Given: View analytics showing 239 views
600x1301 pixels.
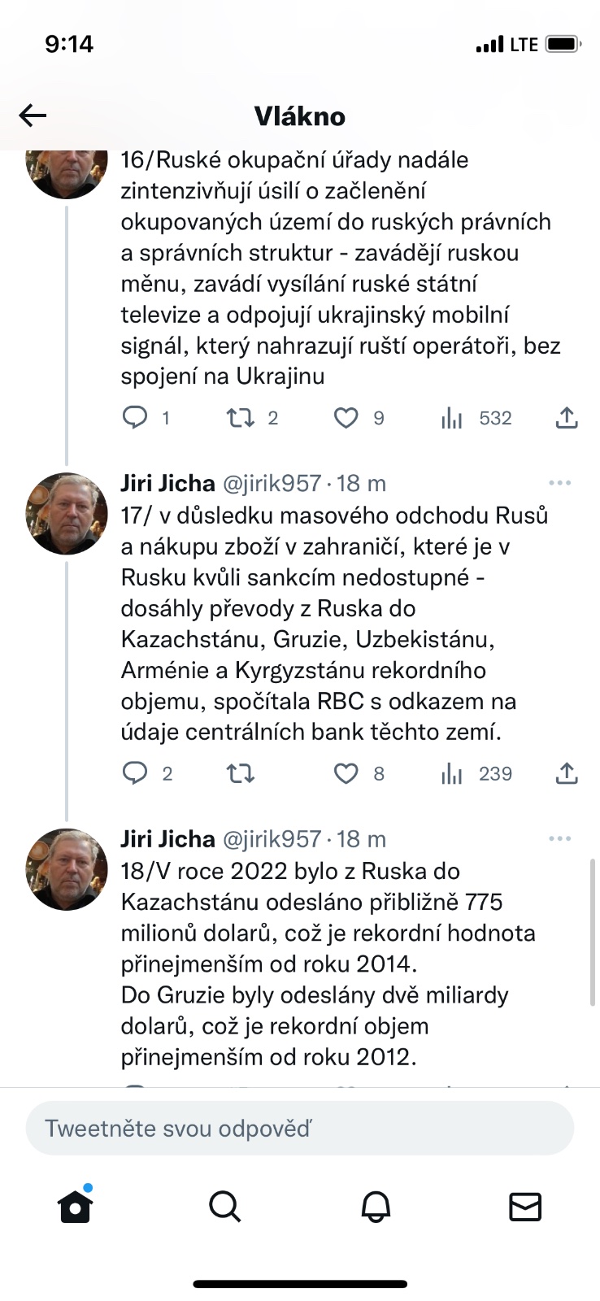Looking at the screenshot, I should pos(452,773).
